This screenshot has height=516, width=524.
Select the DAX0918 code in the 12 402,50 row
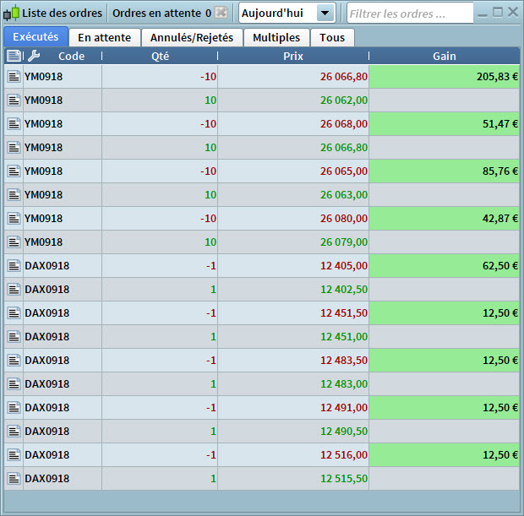tap(46, 289)
